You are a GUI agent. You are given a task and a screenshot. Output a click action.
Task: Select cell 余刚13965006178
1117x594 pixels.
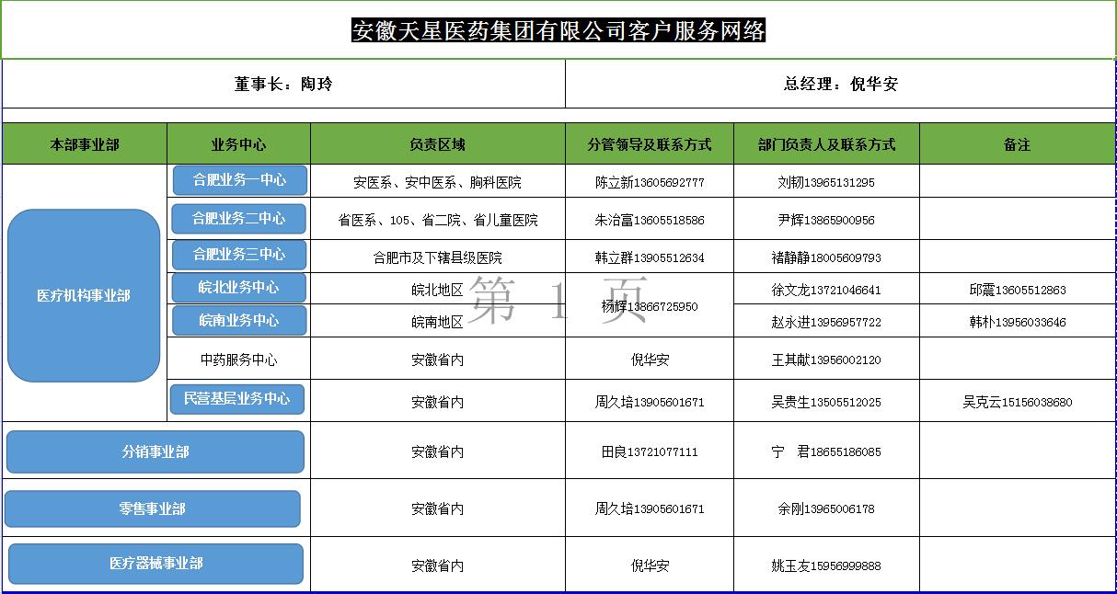(826, 508)
